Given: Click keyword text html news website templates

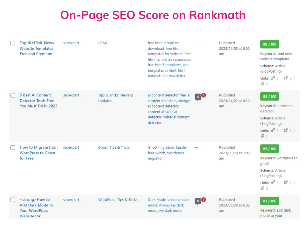Looking at the screenshot, I should click(277, 56).
